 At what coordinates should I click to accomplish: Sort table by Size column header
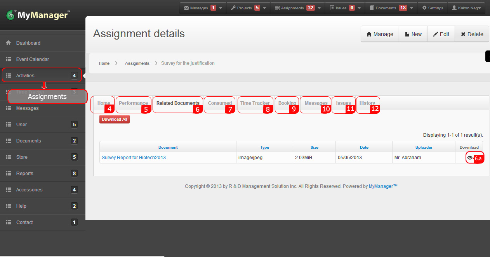(x=314, y=148)
